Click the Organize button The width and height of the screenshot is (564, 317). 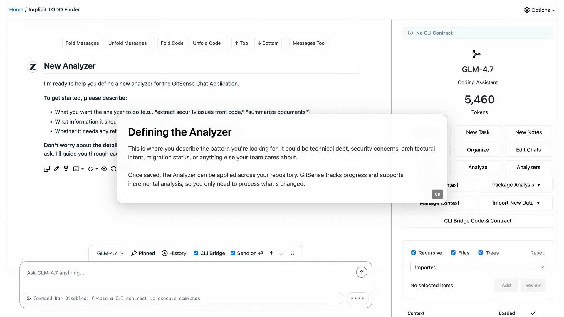coord(478,150)
